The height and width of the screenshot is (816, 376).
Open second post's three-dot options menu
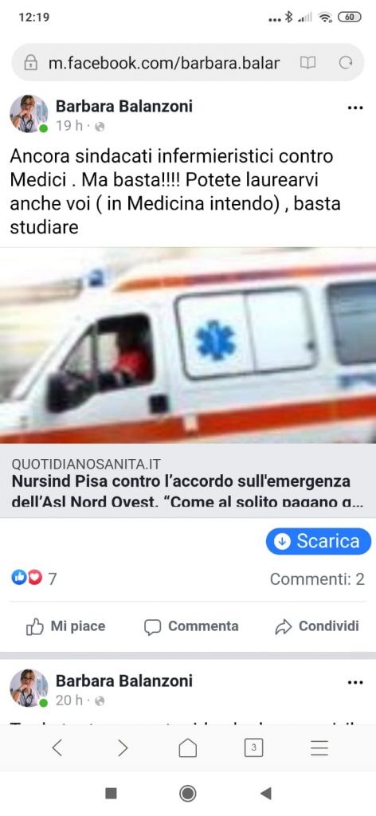[x=354, y=682]
